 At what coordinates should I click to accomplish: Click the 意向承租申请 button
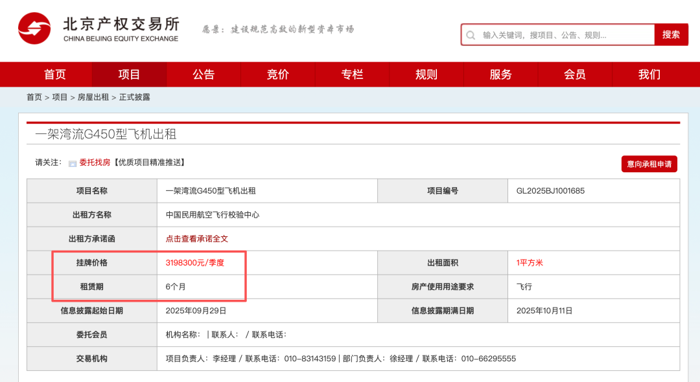tap(649, 164)
